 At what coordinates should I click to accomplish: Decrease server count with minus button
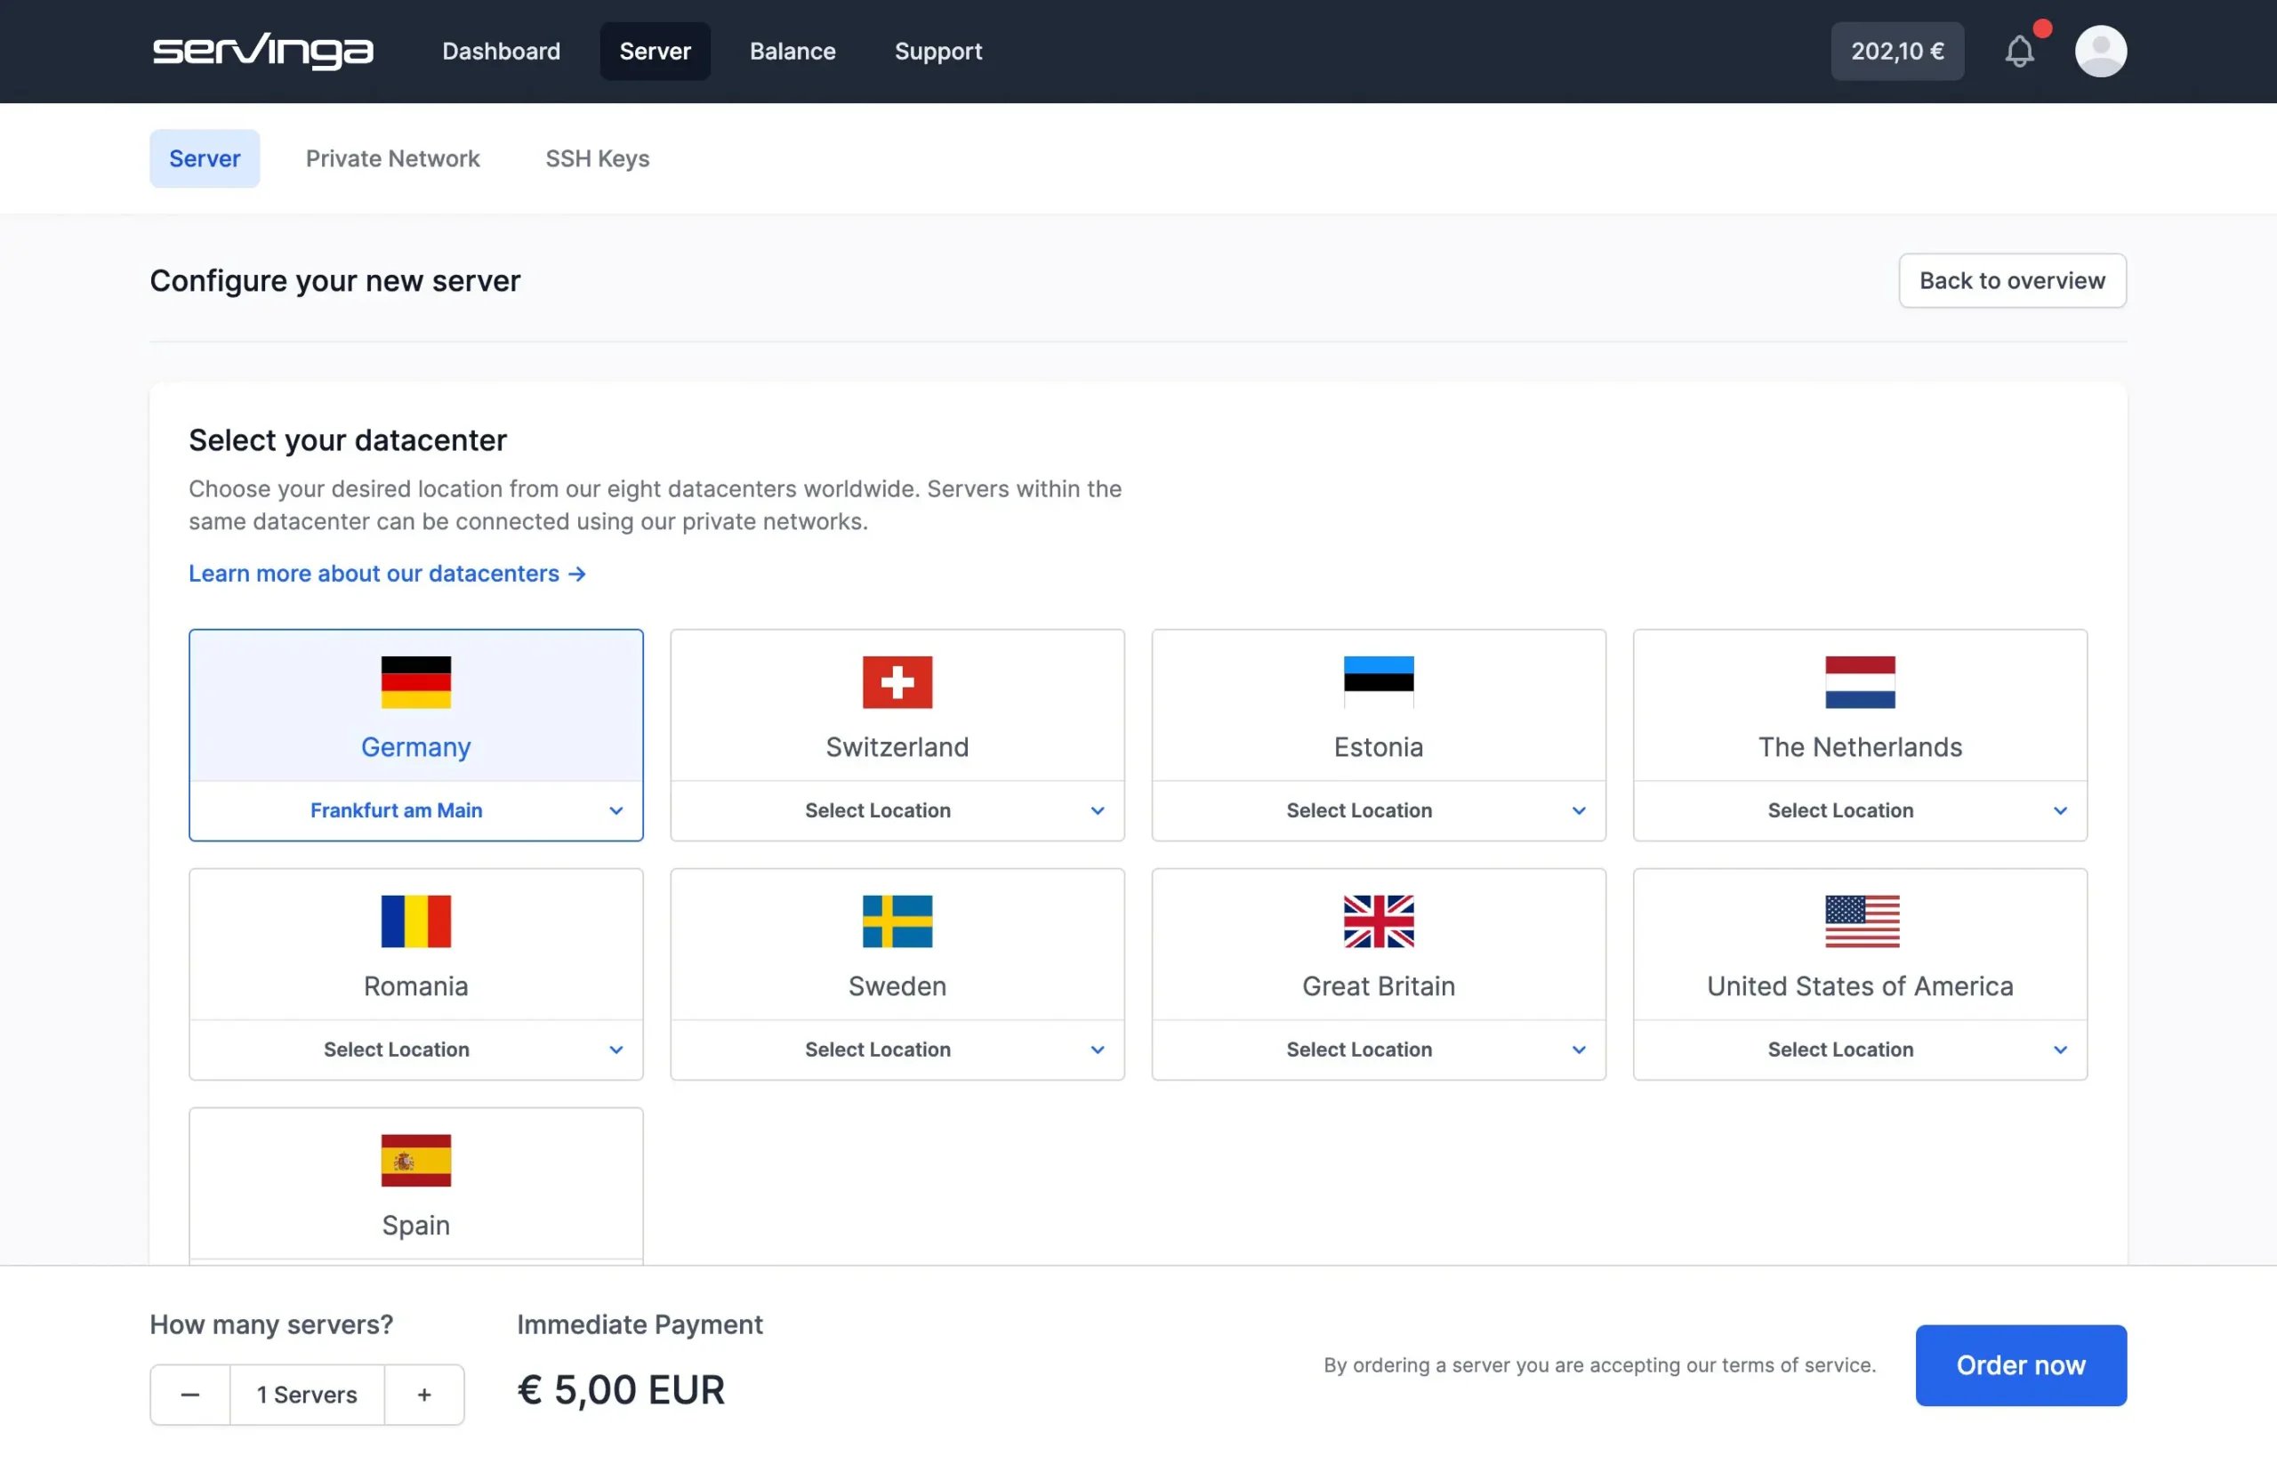click(x=190, y=1395)
